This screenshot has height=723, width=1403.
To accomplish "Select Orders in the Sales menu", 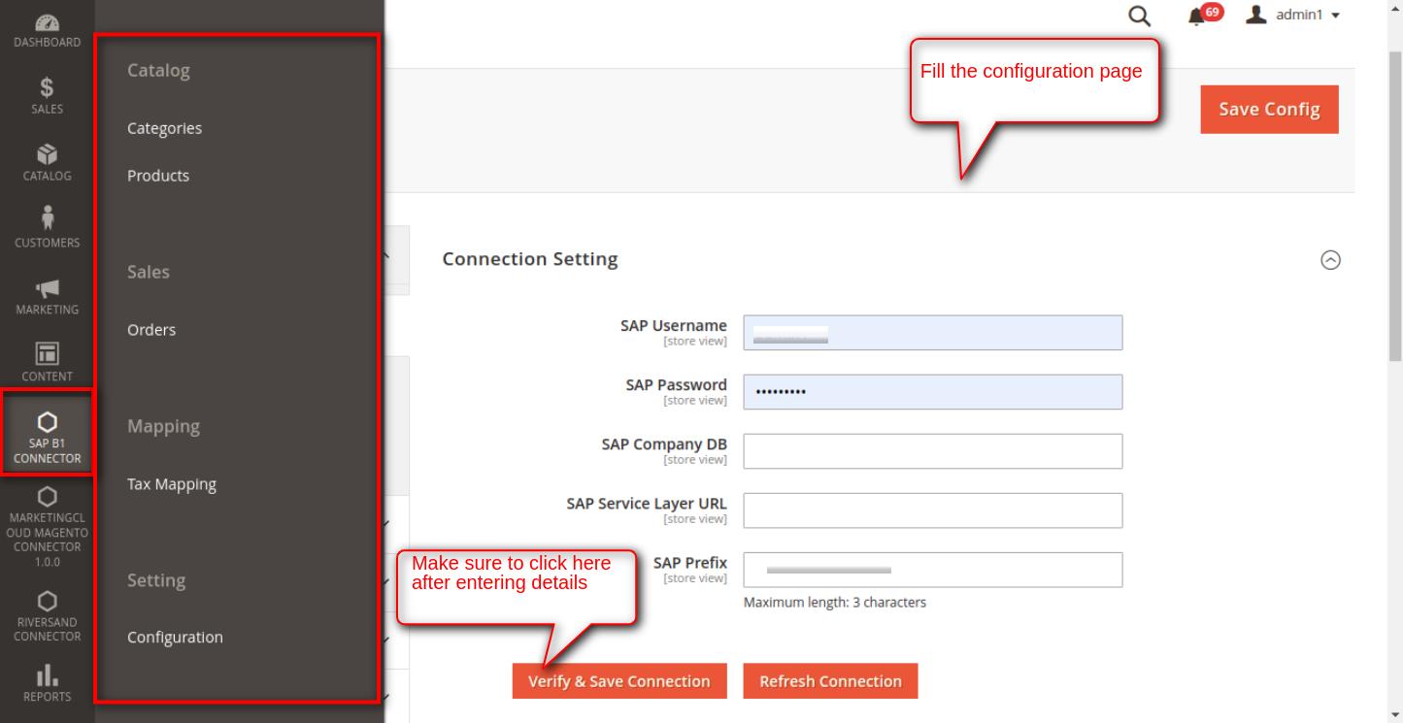I will coord(151,329).
